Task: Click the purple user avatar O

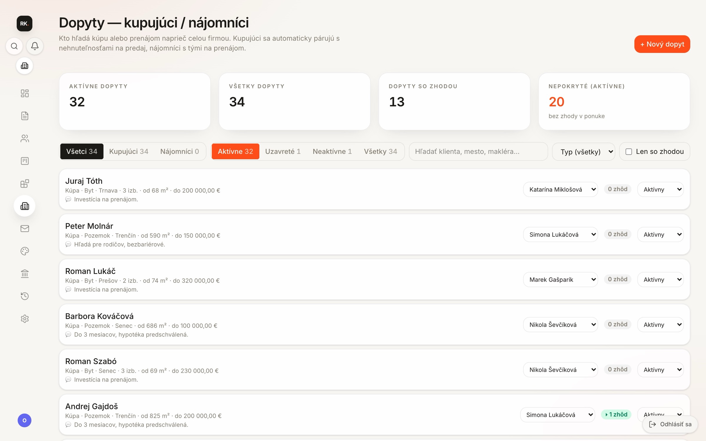Action: tap(24, 420)
